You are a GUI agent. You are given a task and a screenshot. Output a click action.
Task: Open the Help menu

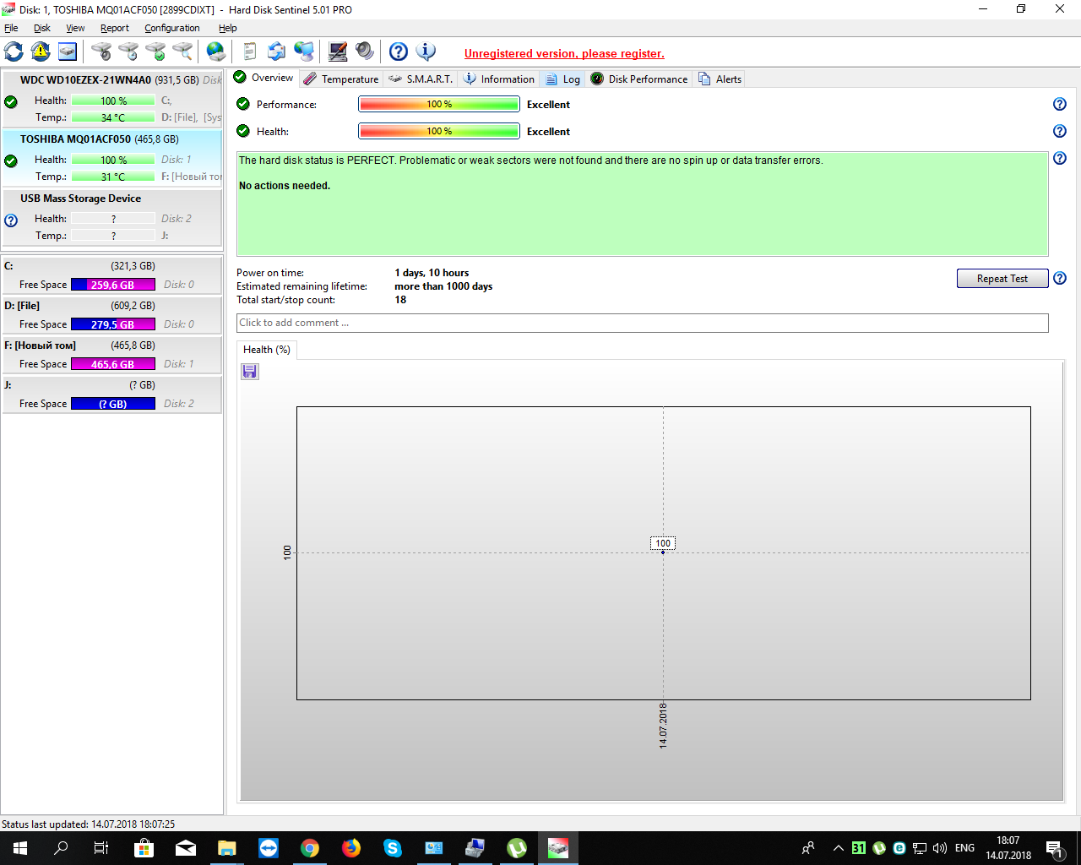[x=228, y=28]
